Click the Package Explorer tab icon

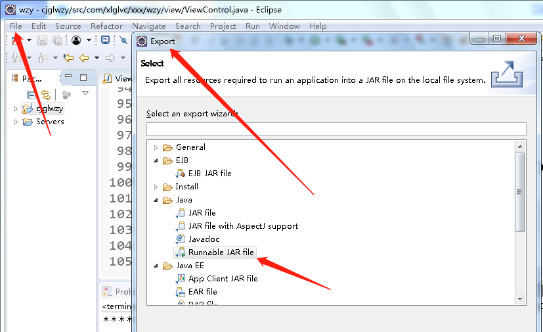[x=14, y=78]
